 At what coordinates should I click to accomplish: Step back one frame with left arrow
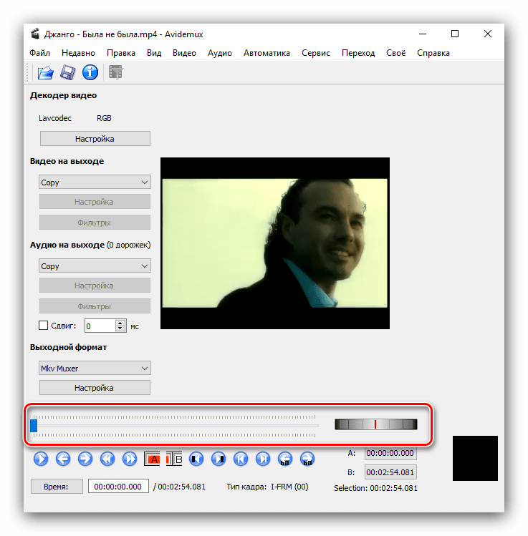click(63, 459)
